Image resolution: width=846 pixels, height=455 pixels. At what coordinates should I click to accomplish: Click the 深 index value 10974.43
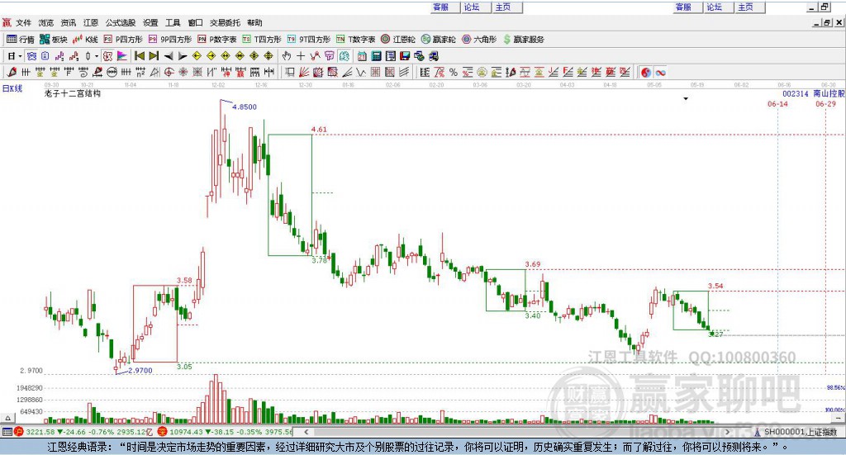(186, 432)
